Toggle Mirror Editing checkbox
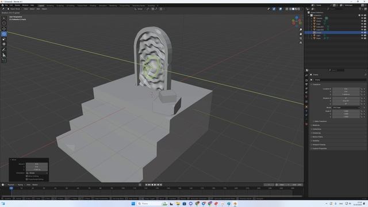 [x=27, y=176]
